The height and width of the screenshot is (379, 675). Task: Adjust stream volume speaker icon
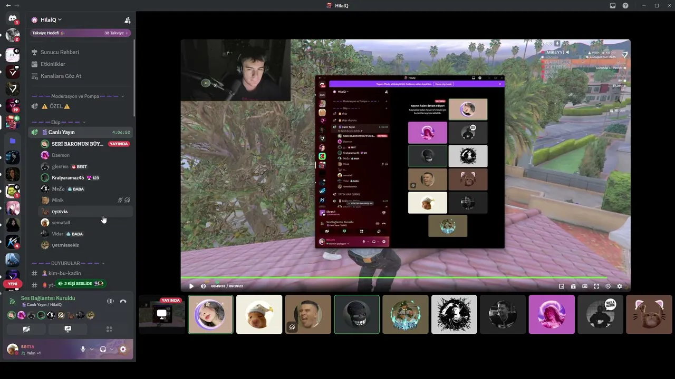(204, 286)
